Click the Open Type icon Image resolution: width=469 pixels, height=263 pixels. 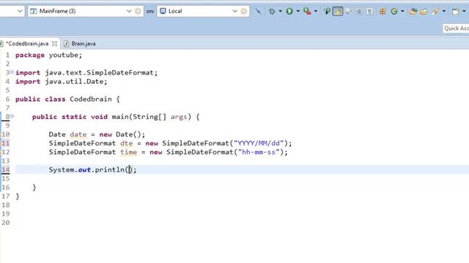[413, 12]
